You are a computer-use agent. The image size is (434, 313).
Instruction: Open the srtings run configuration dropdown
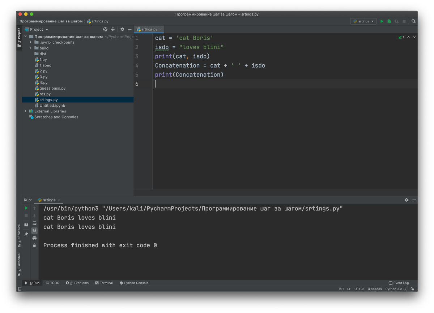pos(363,21)
